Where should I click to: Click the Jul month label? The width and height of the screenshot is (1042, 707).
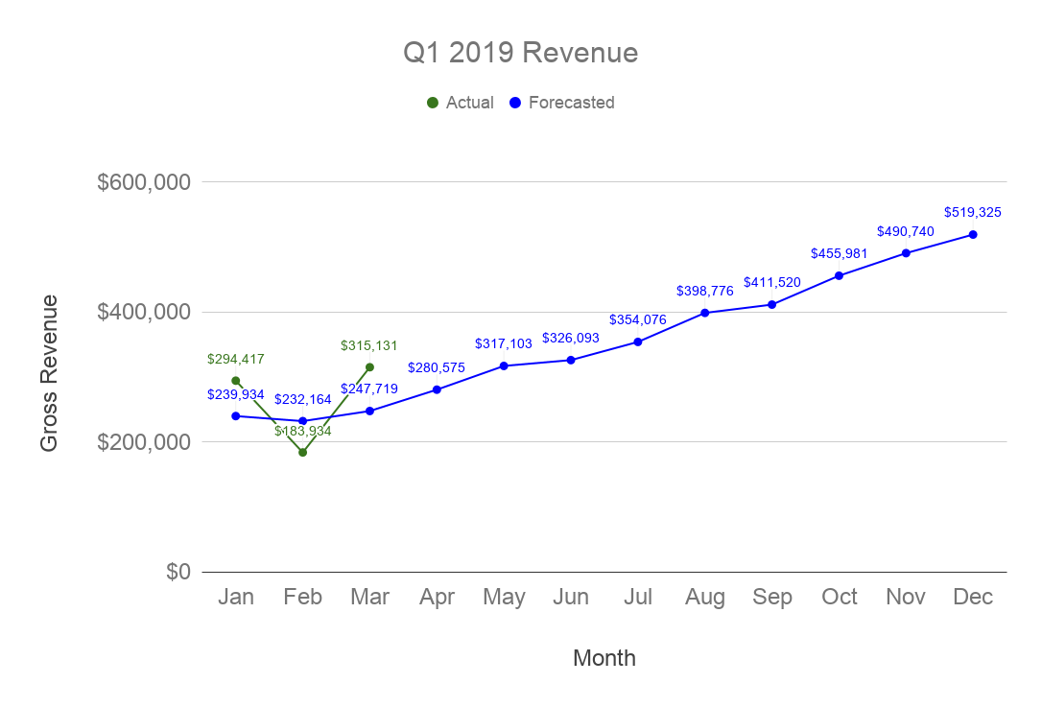pyautogui.click(x=638, y=597)
